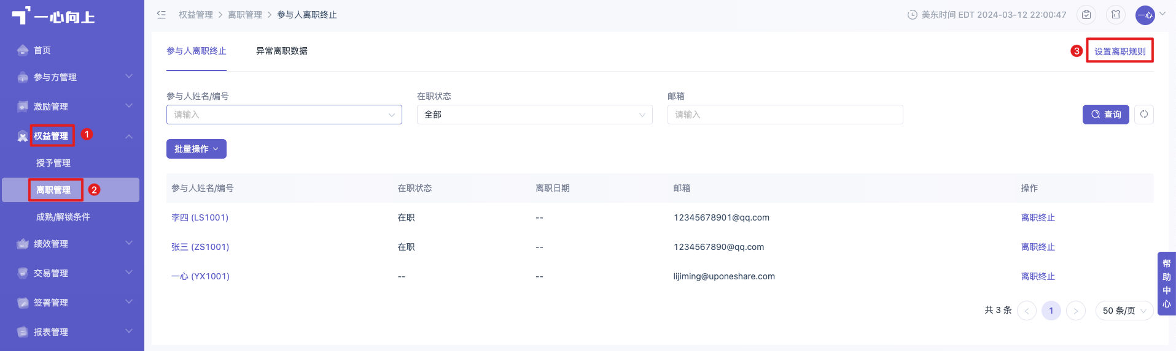1176x351 pixels.
Task: Go to the previous page arrow
Action: 1027,311
